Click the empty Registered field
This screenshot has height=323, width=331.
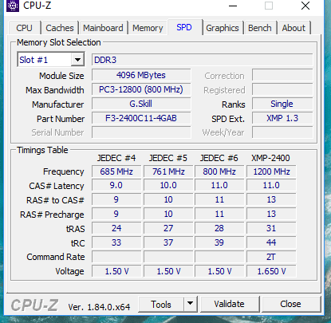point(282,89)
